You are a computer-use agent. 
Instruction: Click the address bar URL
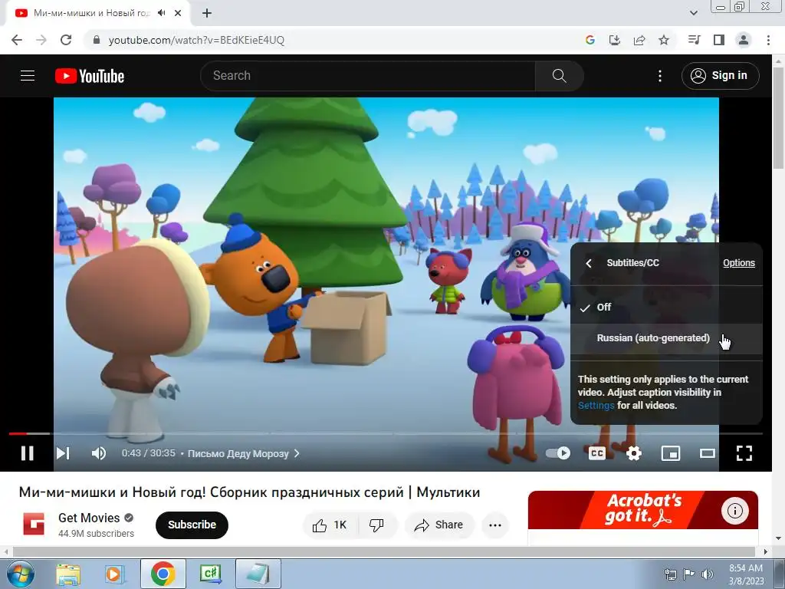point(196,40)
